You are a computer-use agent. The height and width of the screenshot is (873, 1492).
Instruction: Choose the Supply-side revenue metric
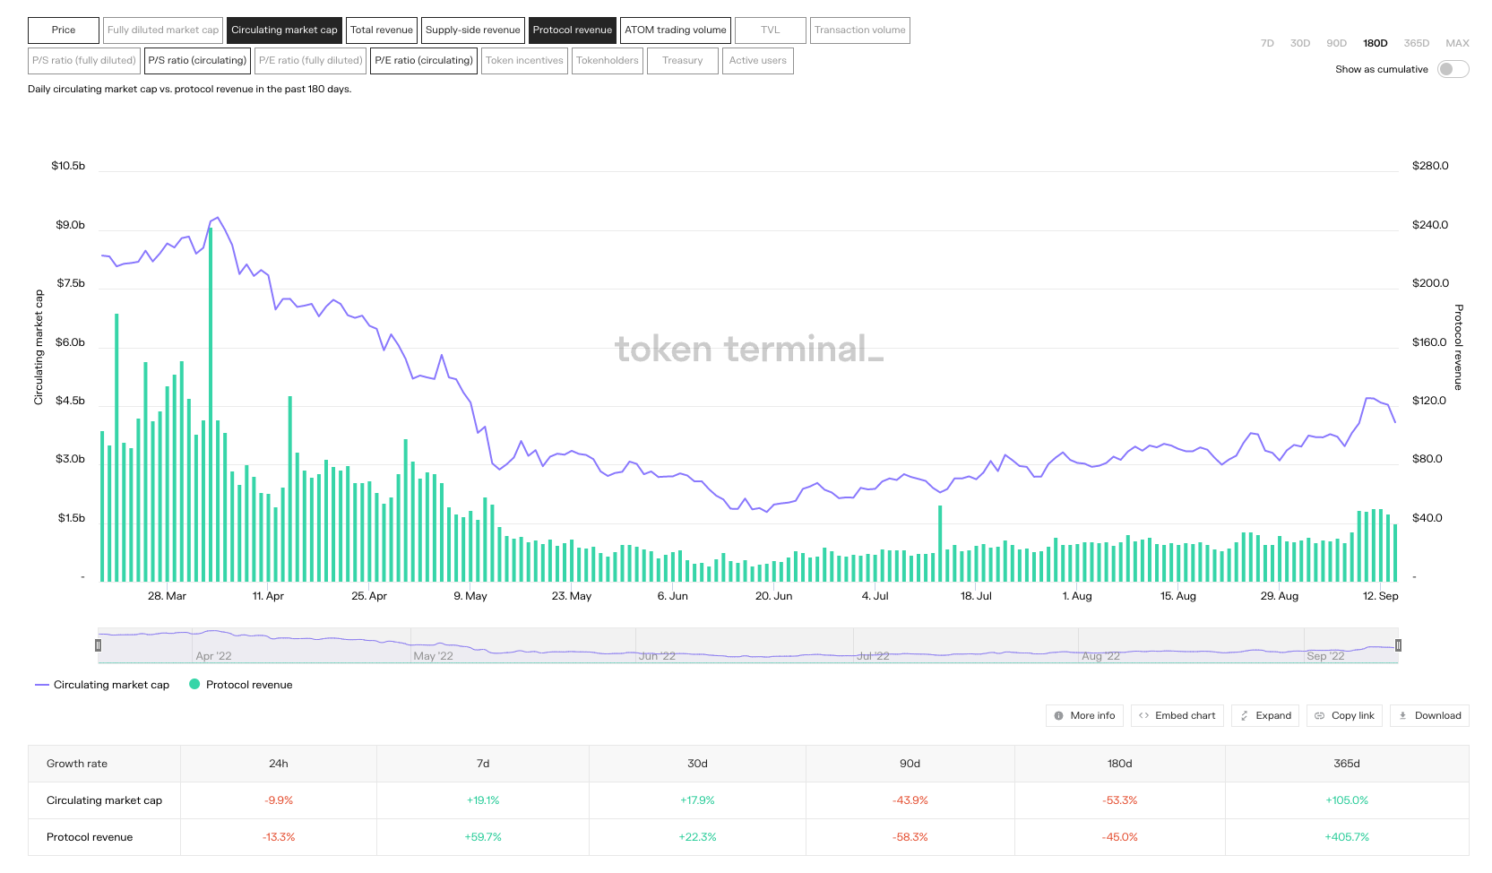tap(472, 30)
